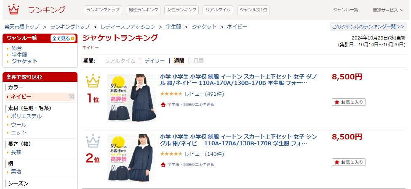The width and height of the screenshot is (411, 189).
Task: Click the リアルタイム top navigation button
Action: click(x=218, y=10)
